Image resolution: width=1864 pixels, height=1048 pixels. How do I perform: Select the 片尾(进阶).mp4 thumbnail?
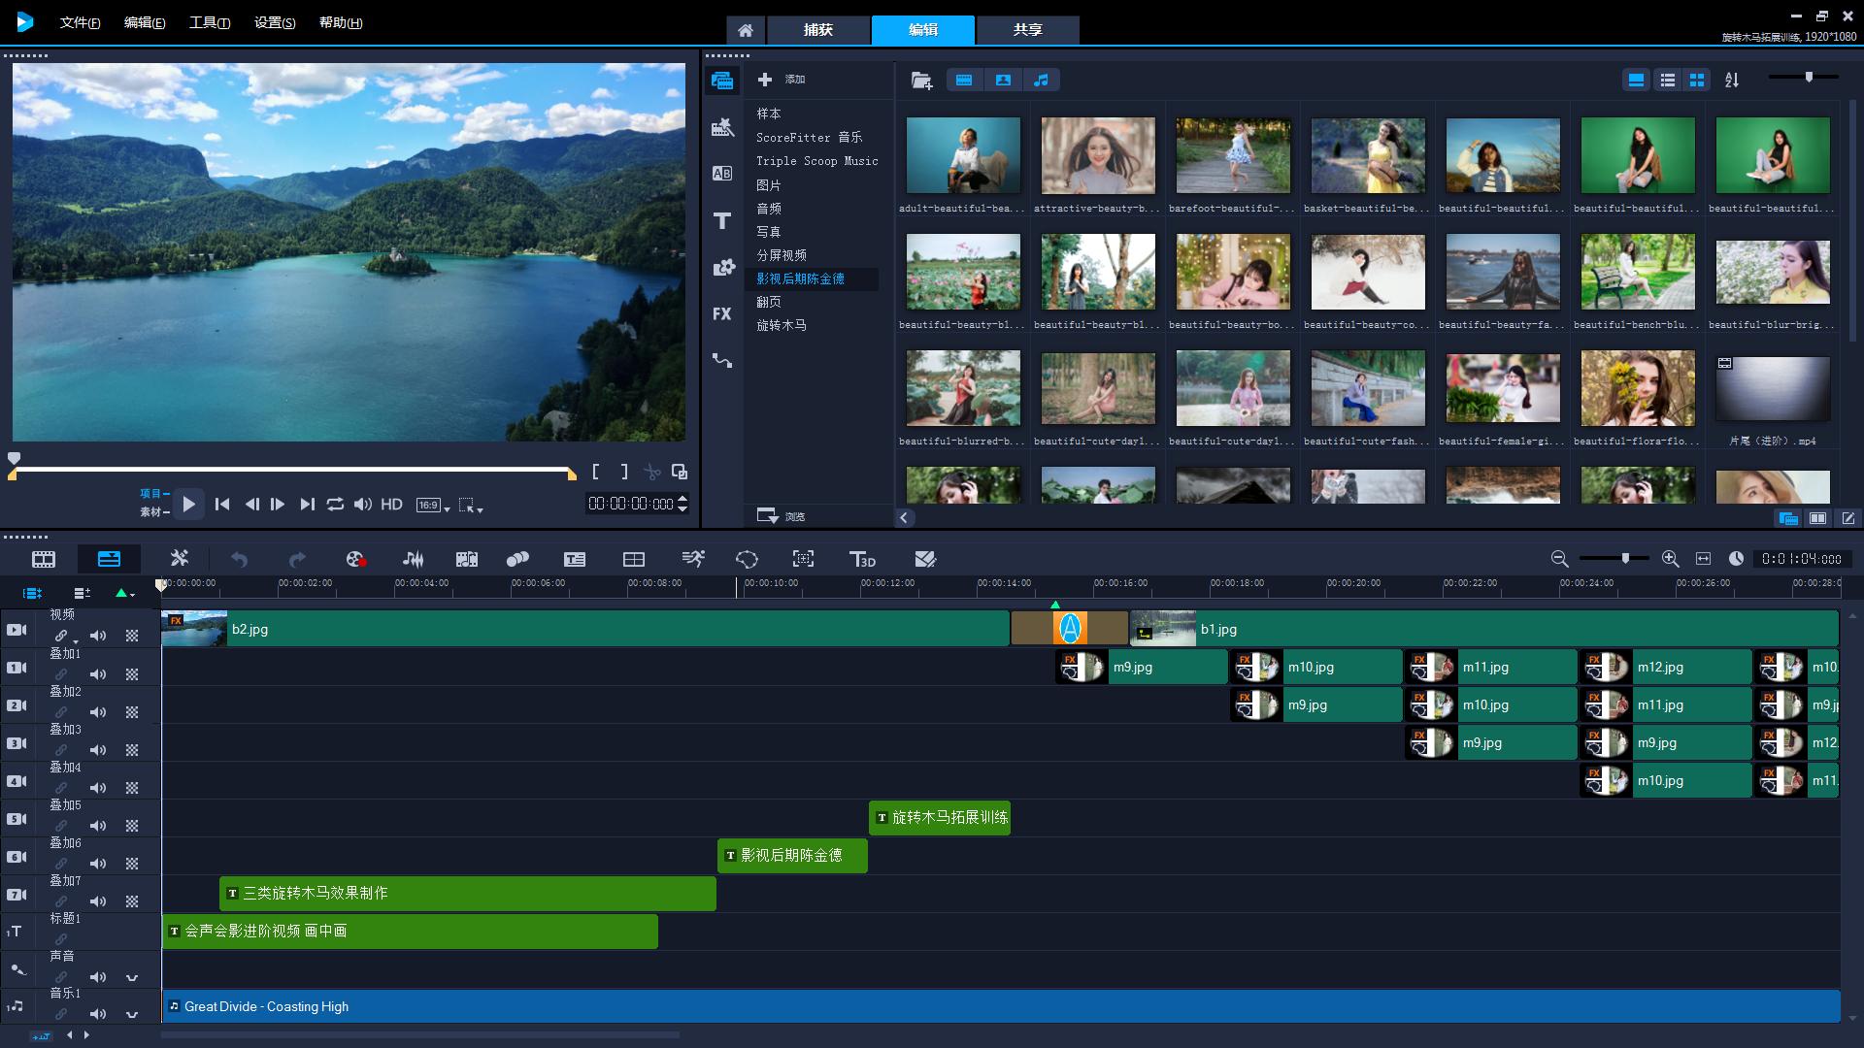[1772, 390]
